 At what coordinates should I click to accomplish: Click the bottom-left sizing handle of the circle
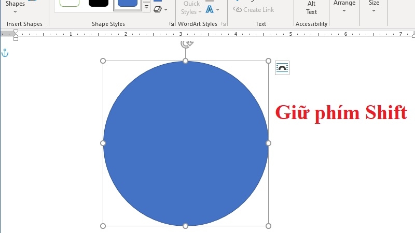(x=103, y=226)
